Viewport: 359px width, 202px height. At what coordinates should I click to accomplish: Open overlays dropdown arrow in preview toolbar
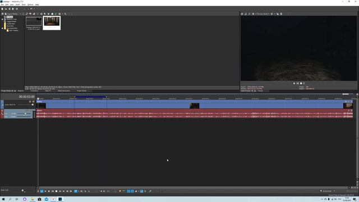pyautogui.click(x=274, y=14)
